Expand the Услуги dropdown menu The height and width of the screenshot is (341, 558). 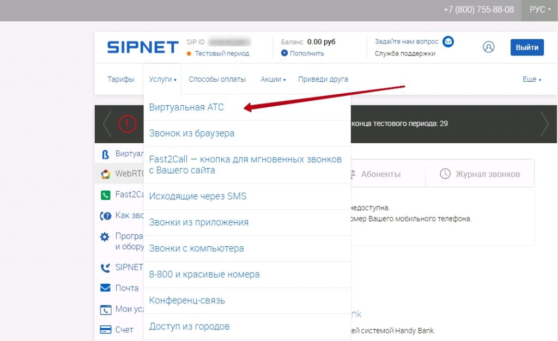(162, 79)
